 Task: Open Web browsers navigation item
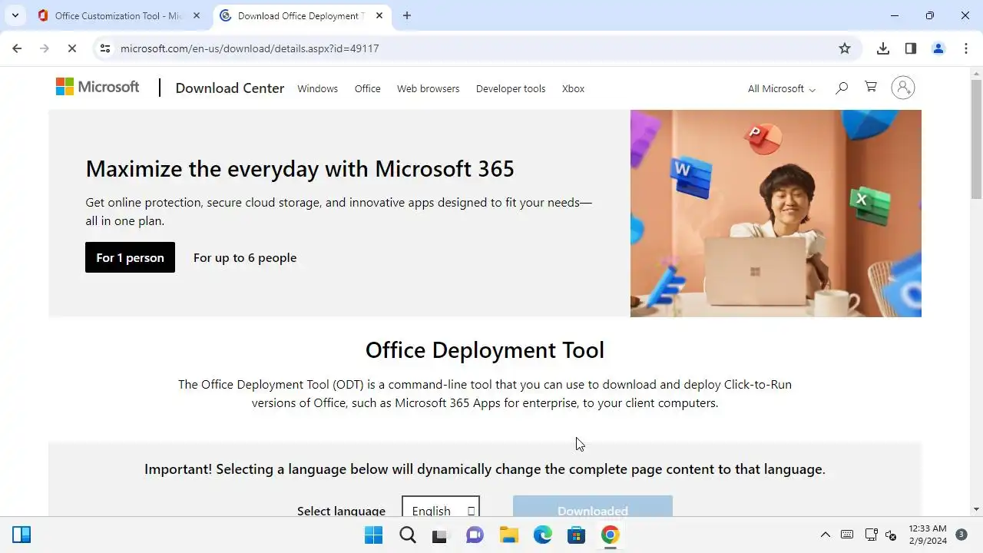[428, 88]
